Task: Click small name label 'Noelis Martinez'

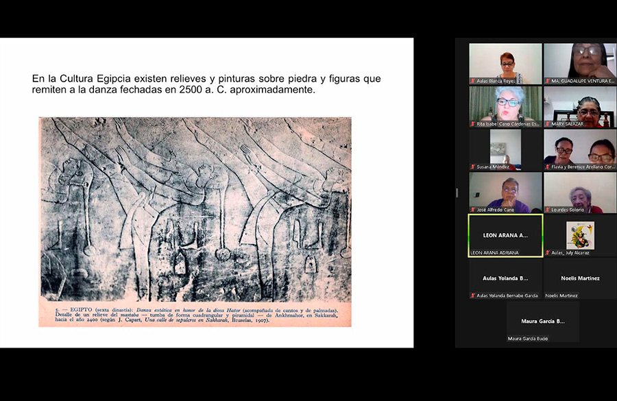Action: tap(561, 295)
